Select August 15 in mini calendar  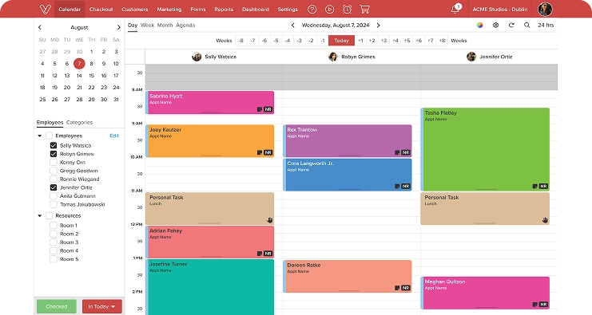point(91,75)
